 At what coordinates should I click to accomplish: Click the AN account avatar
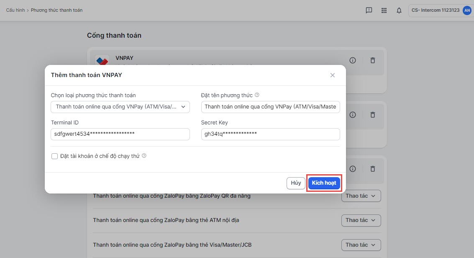pos(467,10)
